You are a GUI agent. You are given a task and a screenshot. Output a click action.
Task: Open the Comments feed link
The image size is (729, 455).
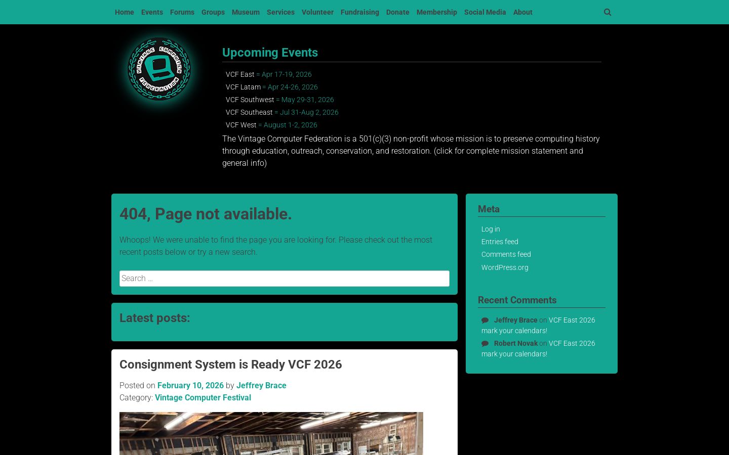click(506, 254)
